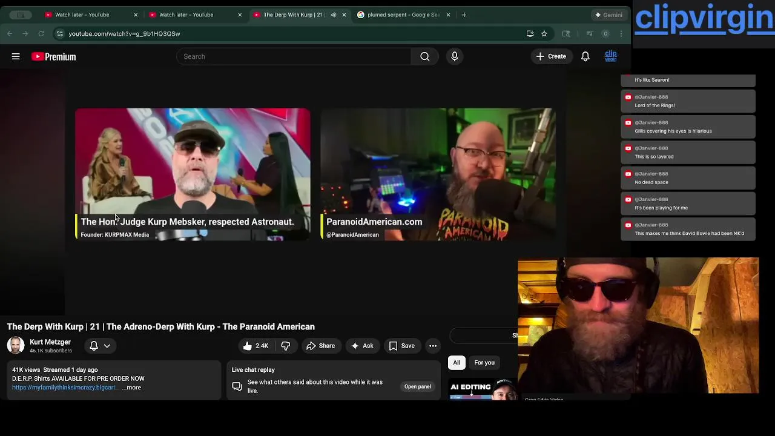
Task: Open Chrome media controls icon
Action: pyautogui.click(x=589, y=34)
